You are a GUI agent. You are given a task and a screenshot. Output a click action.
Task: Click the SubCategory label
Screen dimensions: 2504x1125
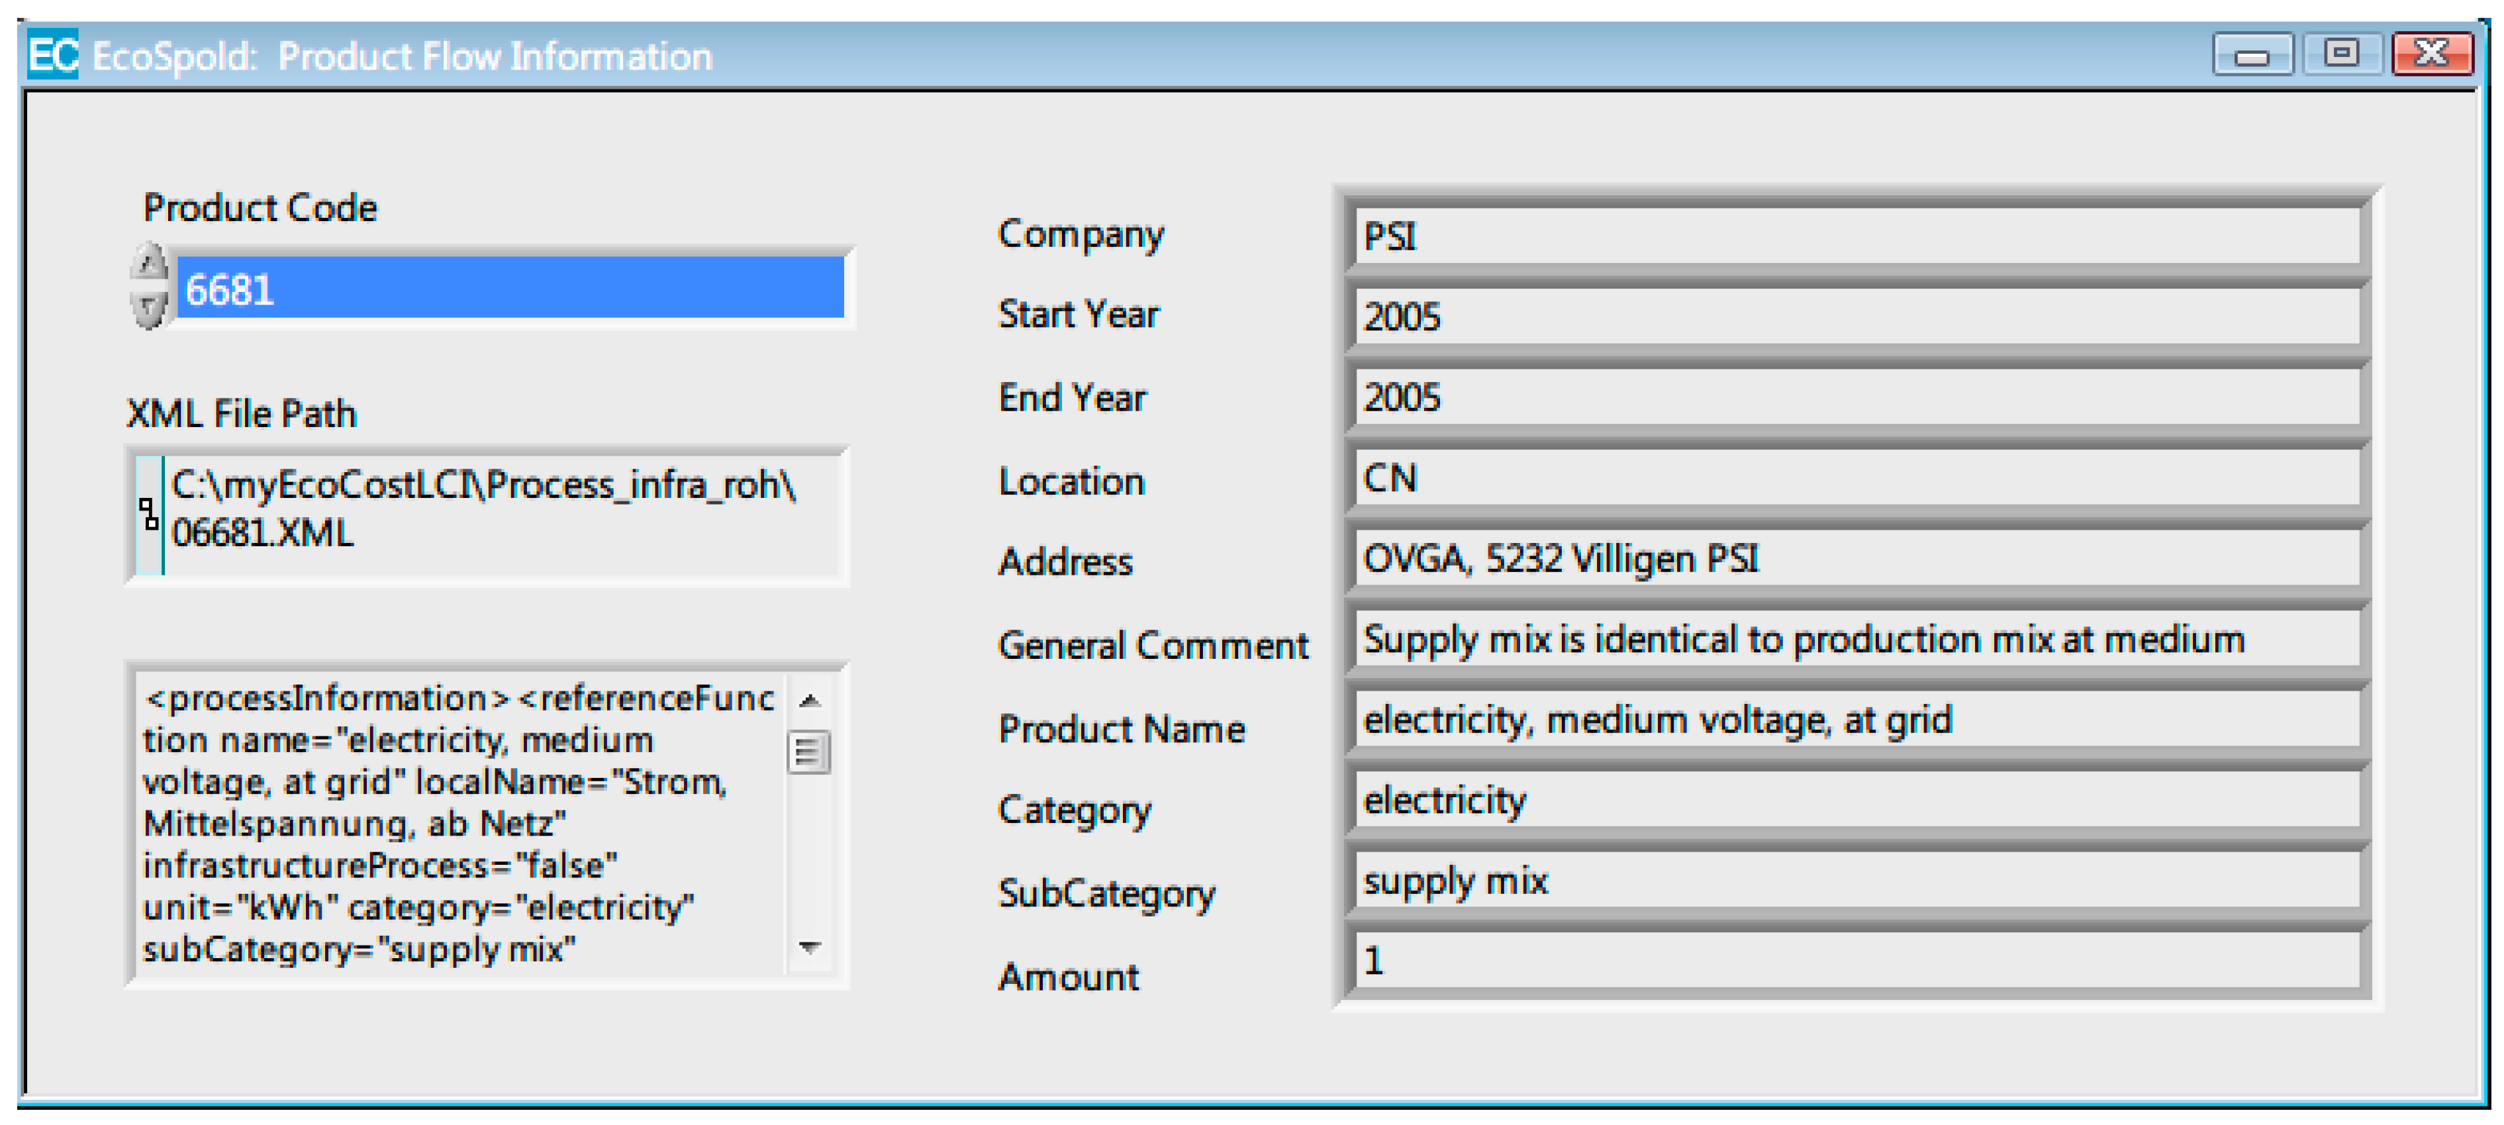[x=1106, y=894]
